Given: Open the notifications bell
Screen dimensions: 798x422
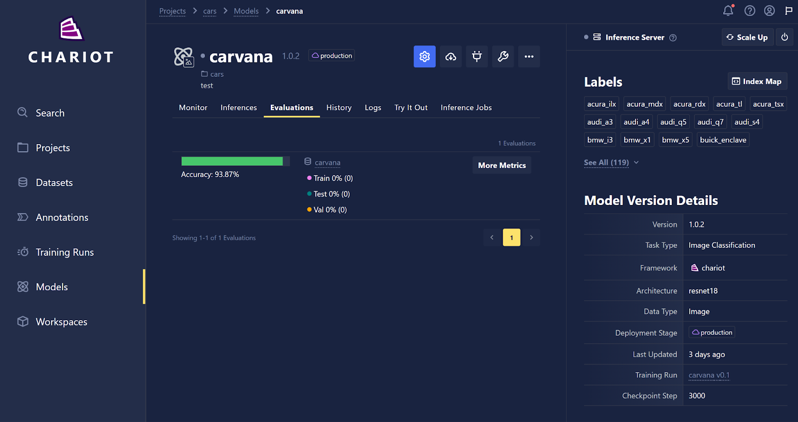Looking at the screenshot, I should click(728, 10).
